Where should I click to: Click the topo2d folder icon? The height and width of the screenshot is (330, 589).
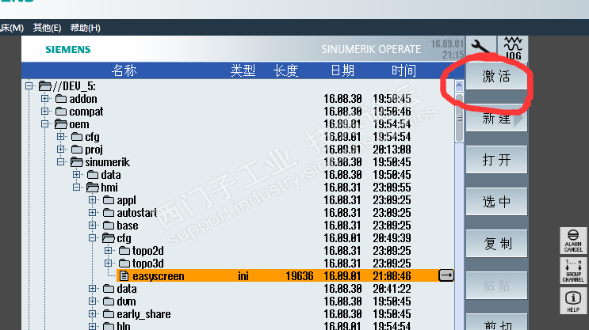124,251
